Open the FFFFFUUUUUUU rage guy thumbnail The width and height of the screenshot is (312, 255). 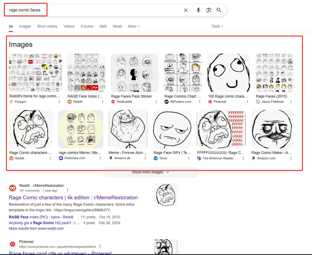(x=220, y=129)
